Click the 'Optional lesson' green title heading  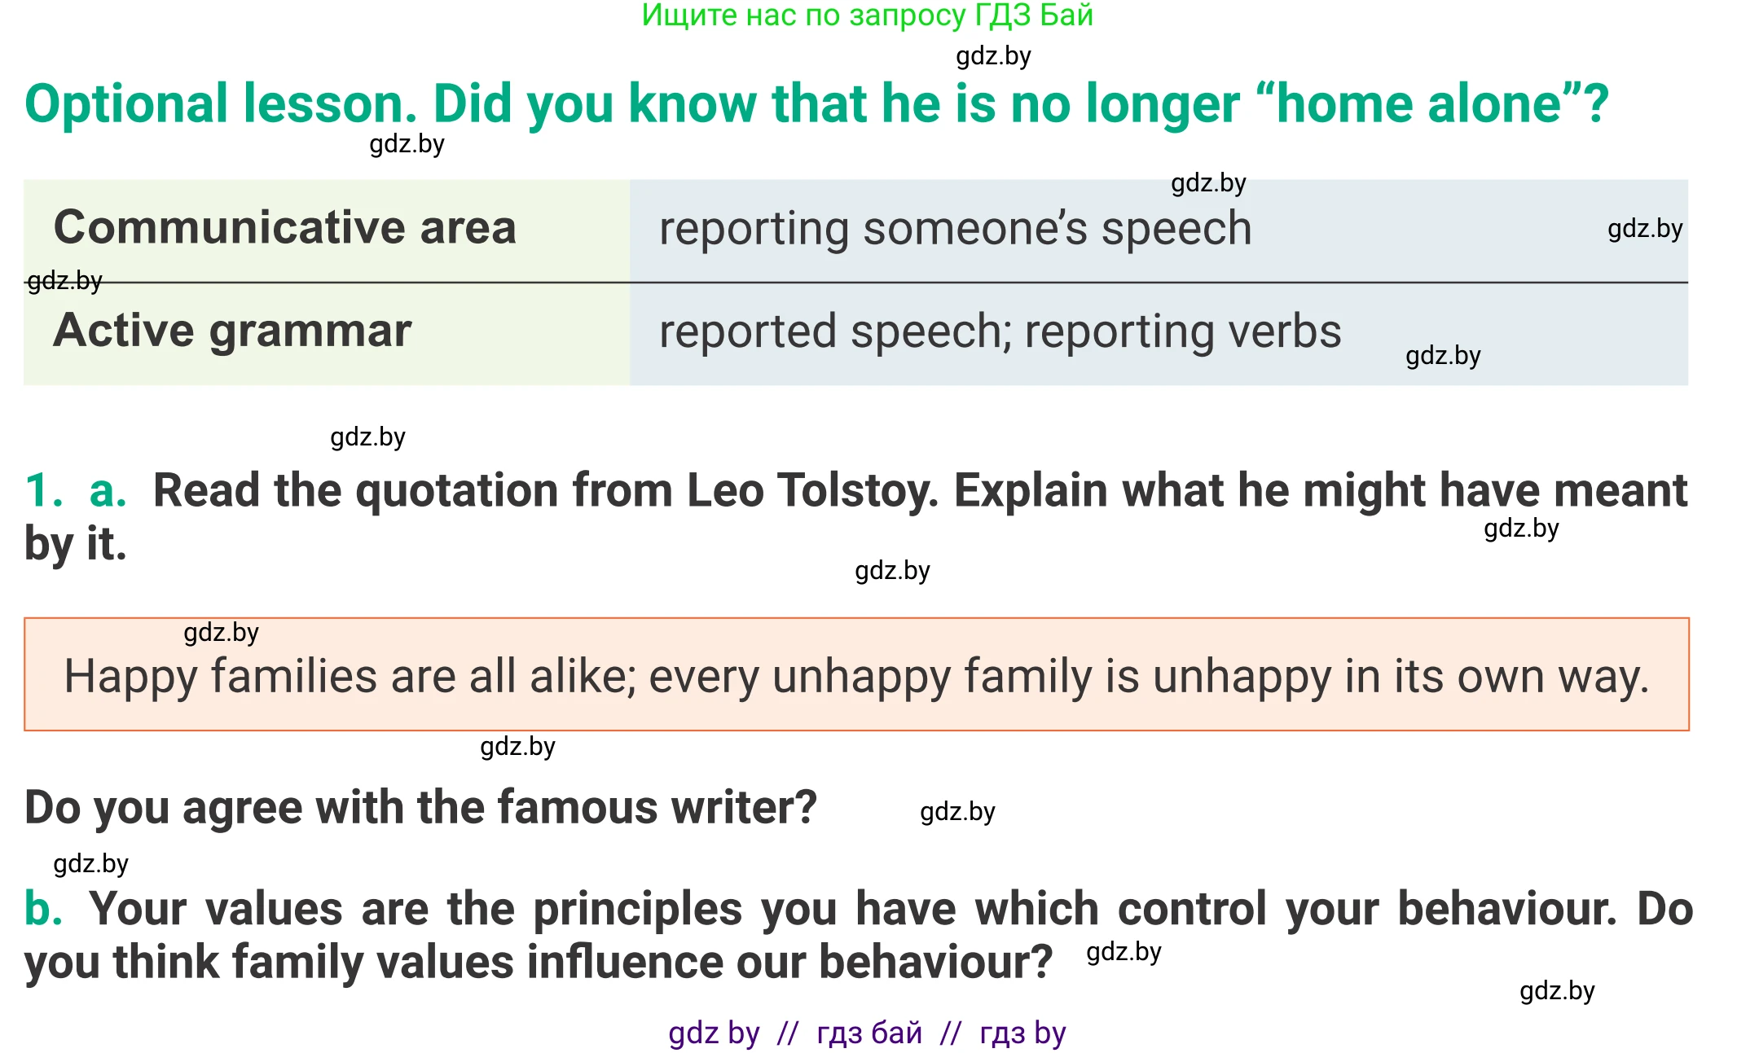pos(816,104)
